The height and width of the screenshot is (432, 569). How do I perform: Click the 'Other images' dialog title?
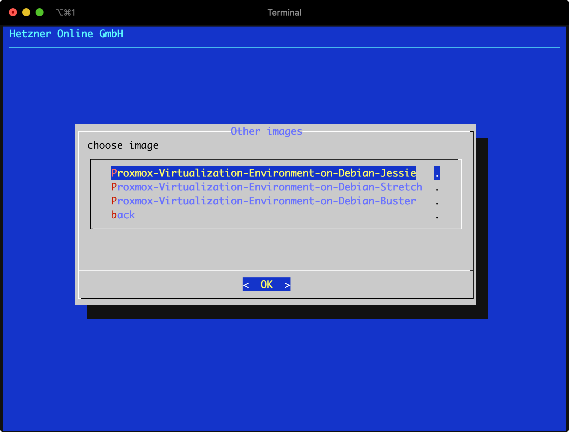(267, 131)
